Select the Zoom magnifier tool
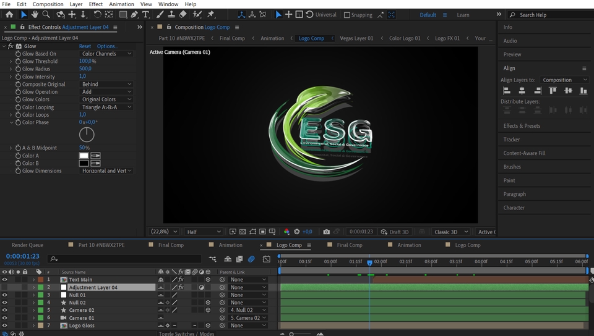 click(46, 14)
